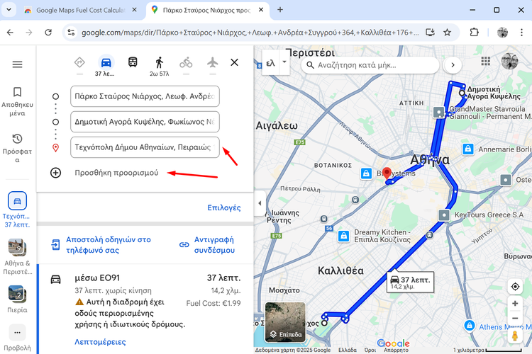Show your location on the map
Viewport: 532px width, 354px height.
(x=515, y=287)
